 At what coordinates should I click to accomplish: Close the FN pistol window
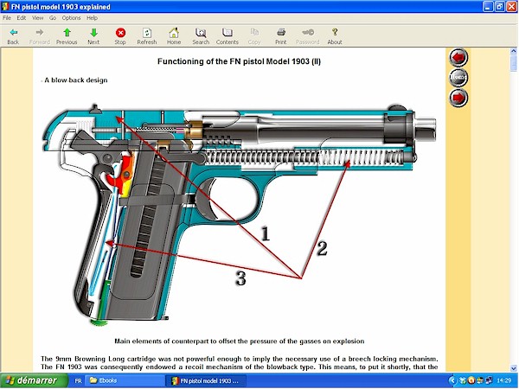pos(512,7)
